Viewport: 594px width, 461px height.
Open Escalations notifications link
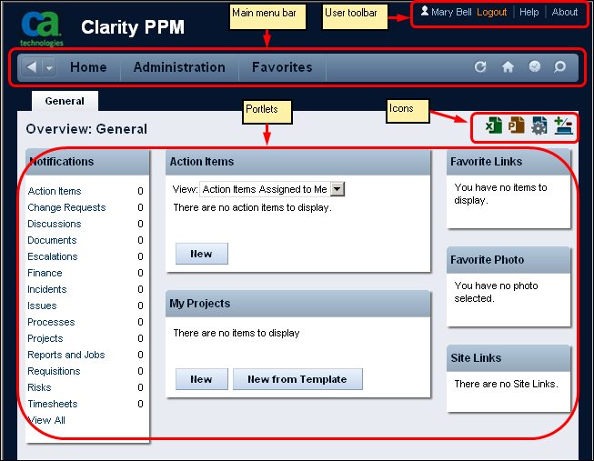pos(53,256)
